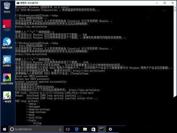
Task: Launch Microsoft Edge from the taskbar
Action: tap(77, 129)
